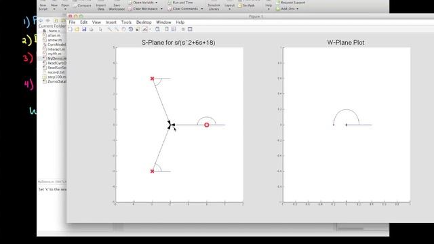Click the S-Plane plot title

178,43
